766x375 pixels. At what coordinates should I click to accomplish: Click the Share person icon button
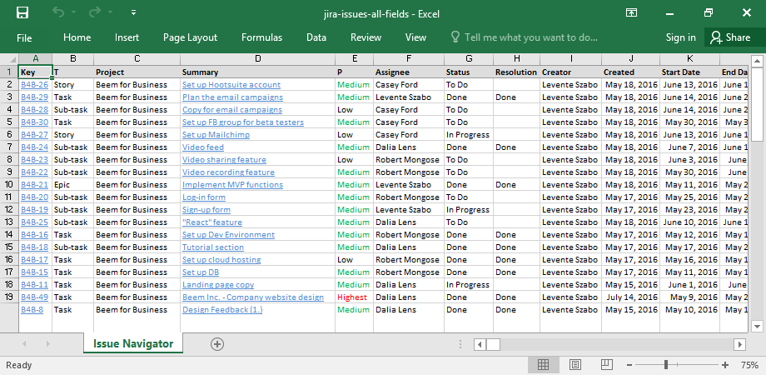pyautogui.click(x=730, y=37)
